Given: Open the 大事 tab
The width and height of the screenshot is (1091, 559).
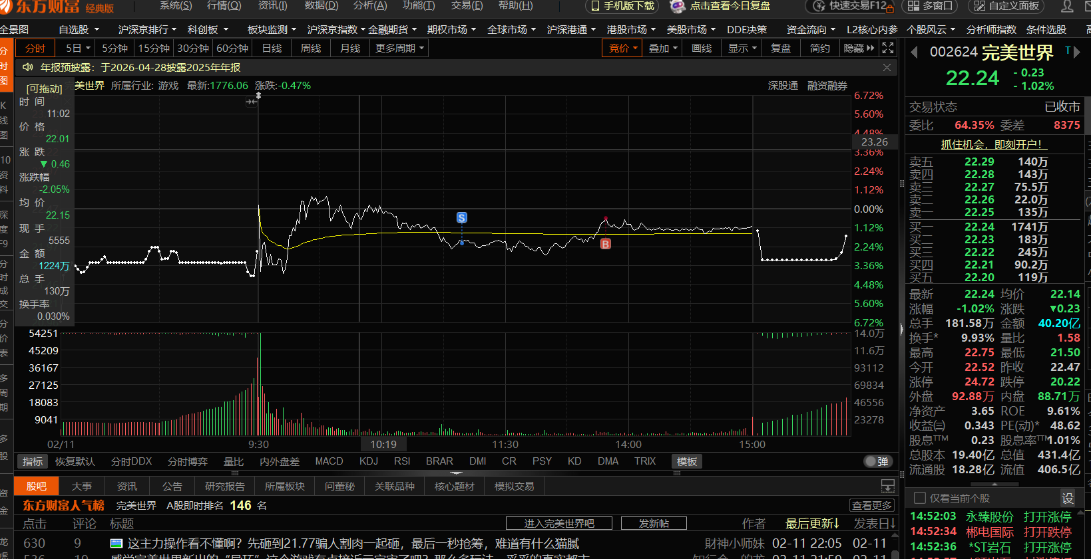Looking at the screenshot, I should click(82, 486).
